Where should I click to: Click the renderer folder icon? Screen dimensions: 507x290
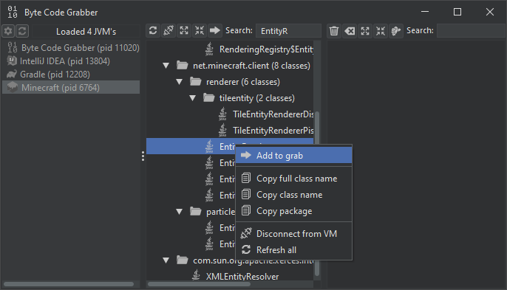(196, 82)
